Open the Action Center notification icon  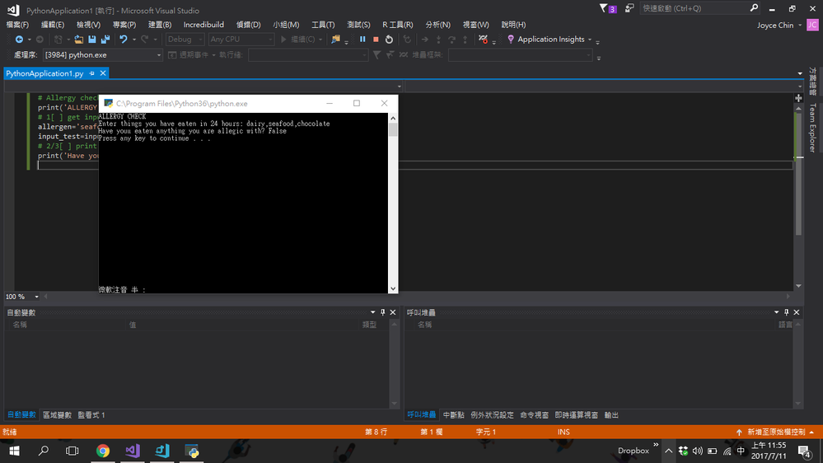pyautogui.click(x=804, y=451)
